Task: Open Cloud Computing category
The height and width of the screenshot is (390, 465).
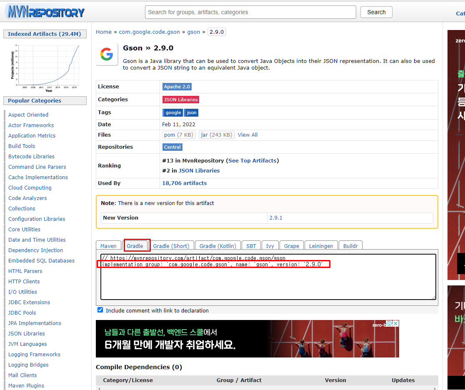Action: point(30,188)
